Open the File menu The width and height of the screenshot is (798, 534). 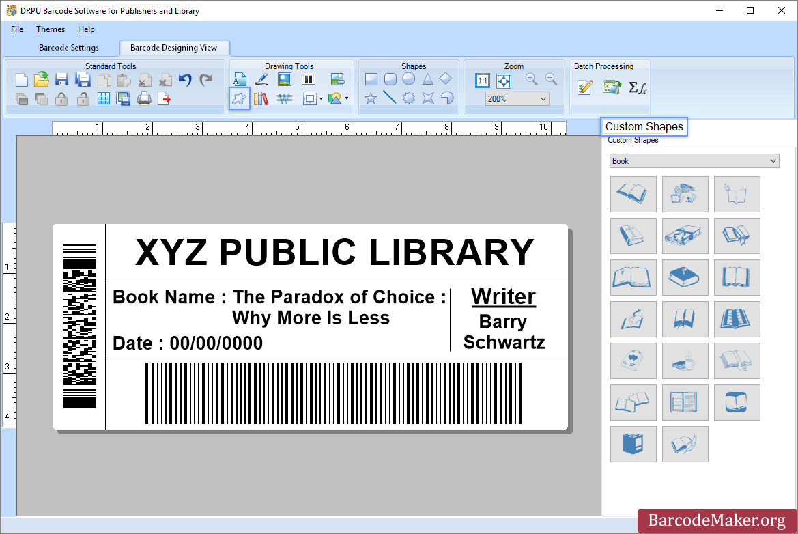pos(17,29)
